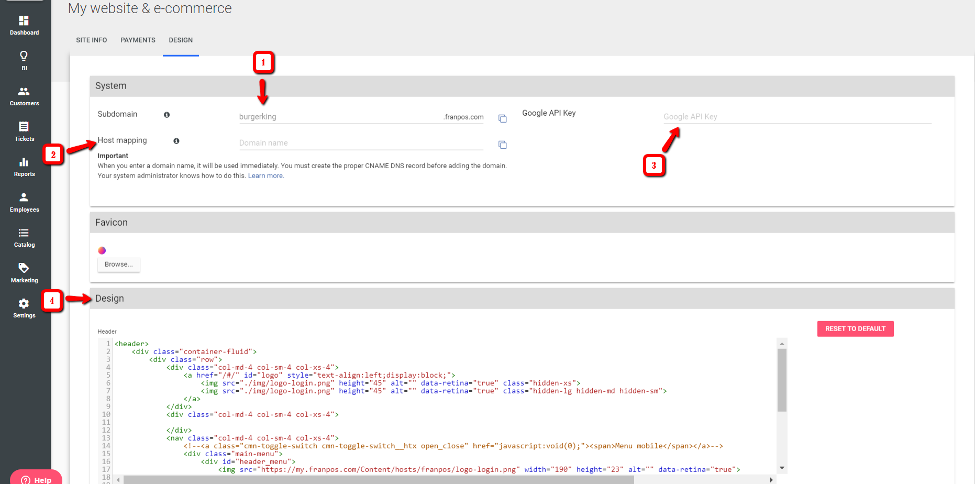Switch to the SITE INFO tab

pos(92,40)
